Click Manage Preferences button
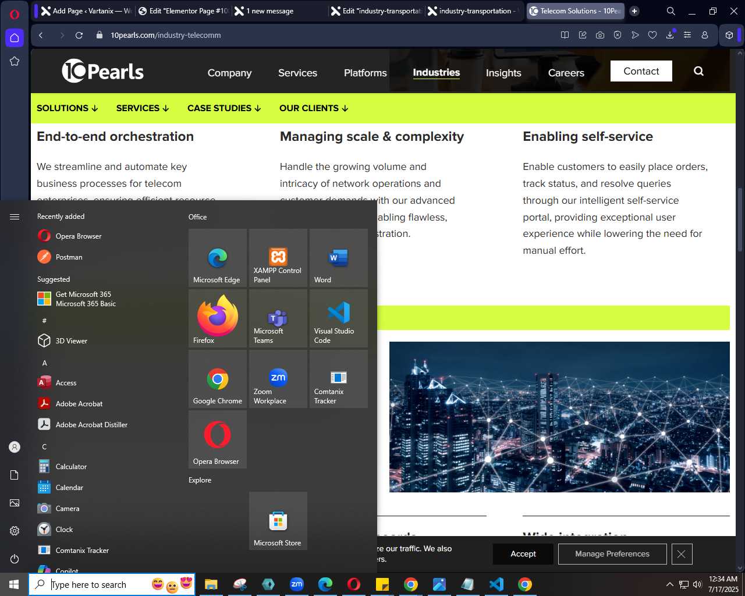 tap(612, 554)
